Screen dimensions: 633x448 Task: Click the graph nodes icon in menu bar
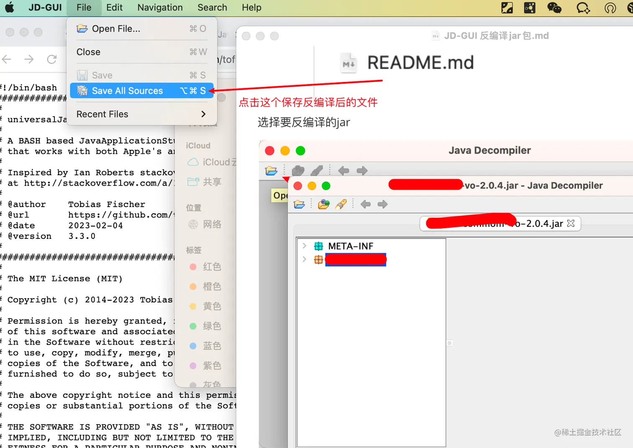point(530,8)
